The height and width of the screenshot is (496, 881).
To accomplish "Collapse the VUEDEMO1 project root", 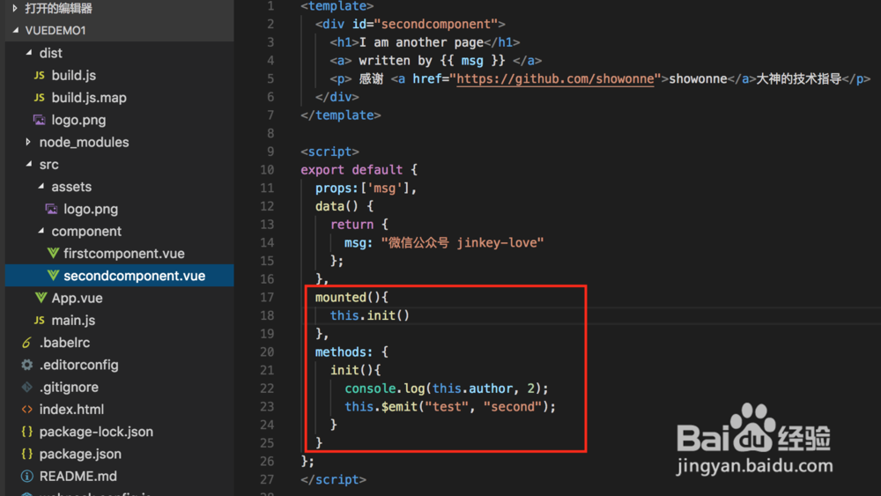I will pos(16,30).
